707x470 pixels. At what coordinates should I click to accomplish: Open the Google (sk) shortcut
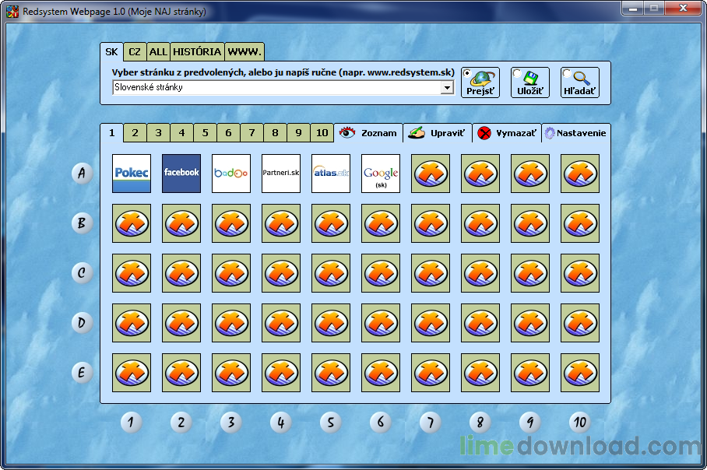[x=381, y=173]
